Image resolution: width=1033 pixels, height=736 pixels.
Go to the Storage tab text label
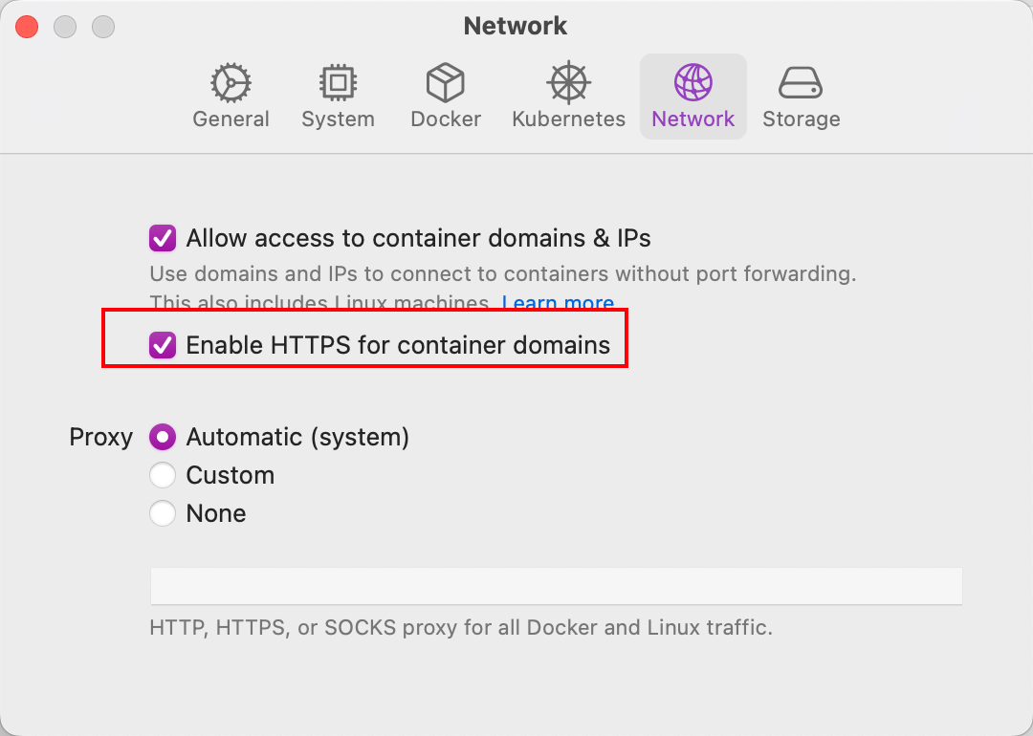point(801,119)
